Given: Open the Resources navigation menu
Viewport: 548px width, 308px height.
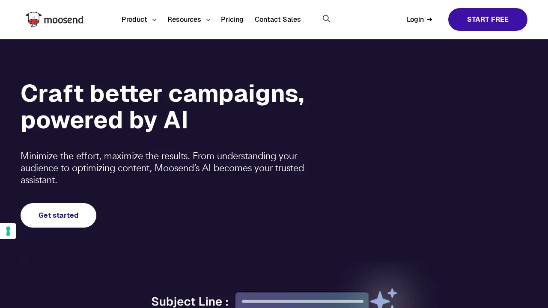Looking at the screenshot, I should tap(184, 19).
